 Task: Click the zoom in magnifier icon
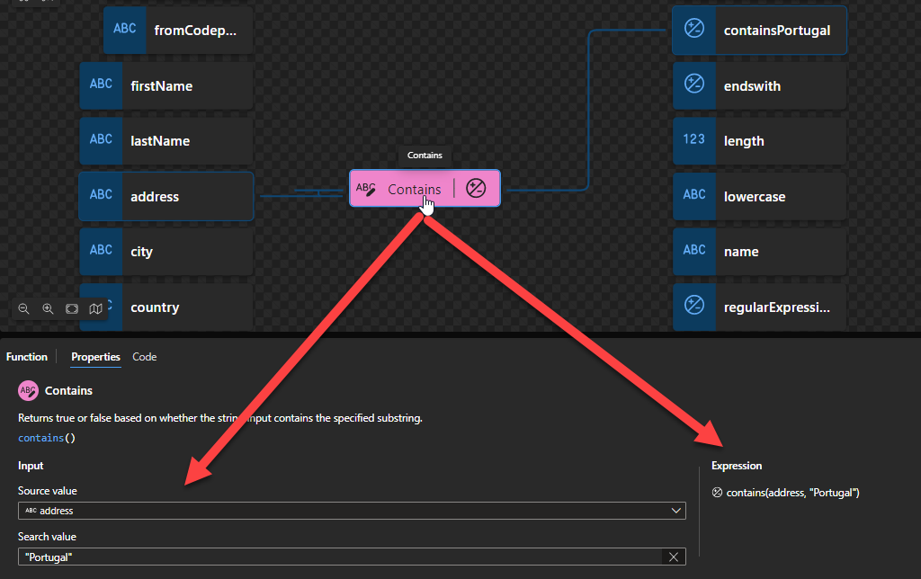(x=48, y=308)
